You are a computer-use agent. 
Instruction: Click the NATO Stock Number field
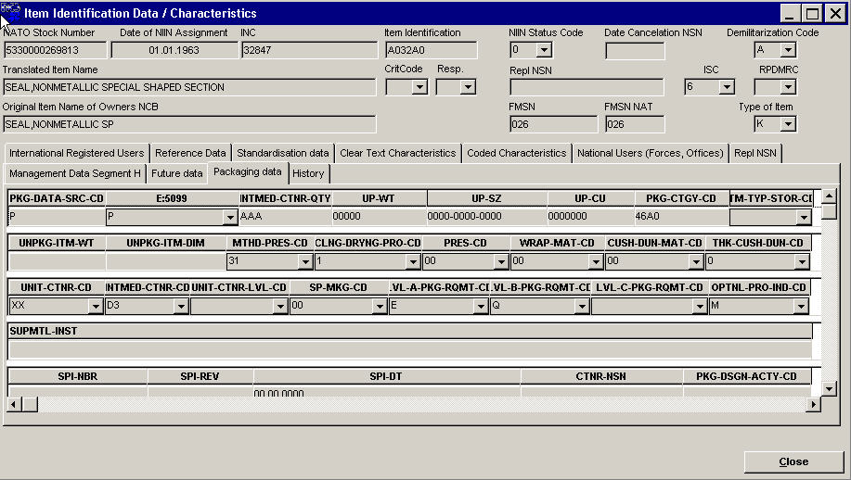point(55,50)
